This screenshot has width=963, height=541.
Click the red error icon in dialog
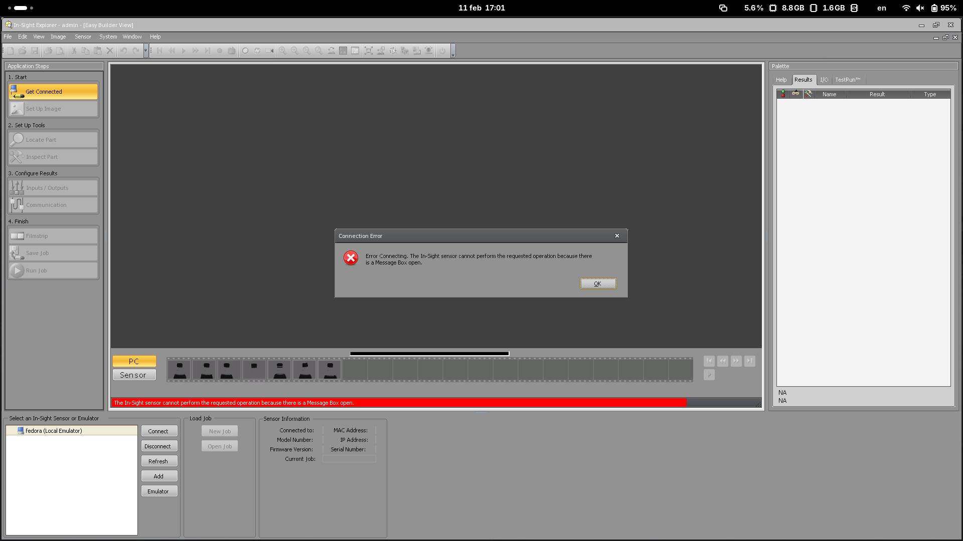coord(351,258)
